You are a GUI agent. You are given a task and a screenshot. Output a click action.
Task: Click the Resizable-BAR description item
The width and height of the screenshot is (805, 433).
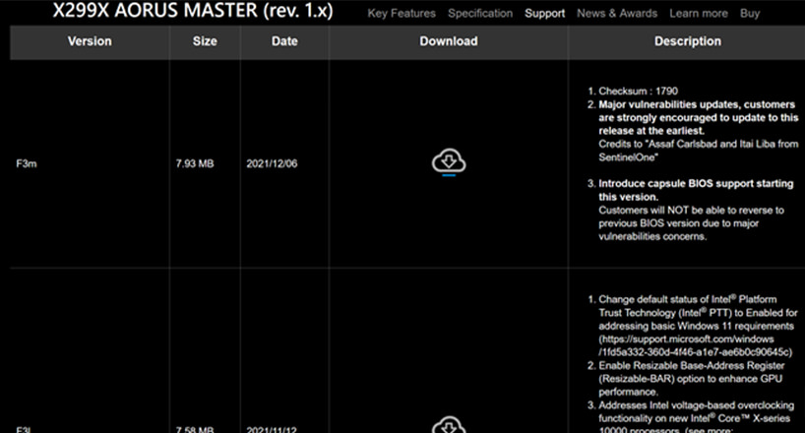pos(691,379)
